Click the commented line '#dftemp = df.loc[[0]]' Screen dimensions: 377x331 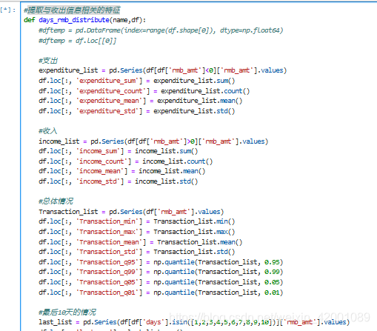click(77, 41)
